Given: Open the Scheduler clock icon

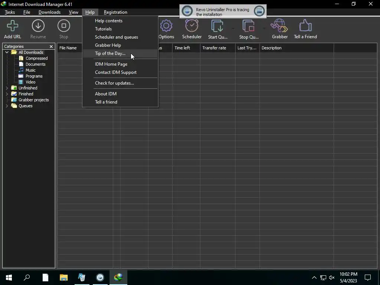Looking at the screenshot, I should pos(192,26).
